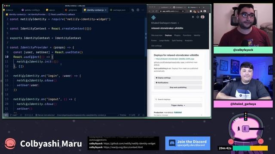Open the Production published deploy row

178,113
